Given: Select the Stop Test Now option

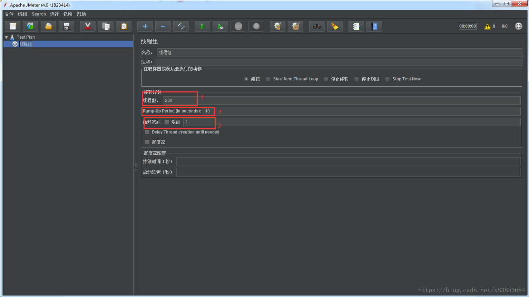Looking at the screenshot, I should tap(387, 79).
